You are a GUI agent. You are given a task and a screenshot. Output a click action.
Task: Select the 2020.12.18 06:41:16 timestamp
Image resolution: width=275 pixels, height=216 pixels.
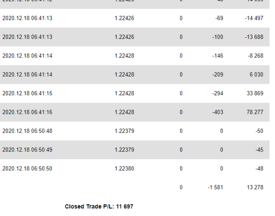point(27,112)
